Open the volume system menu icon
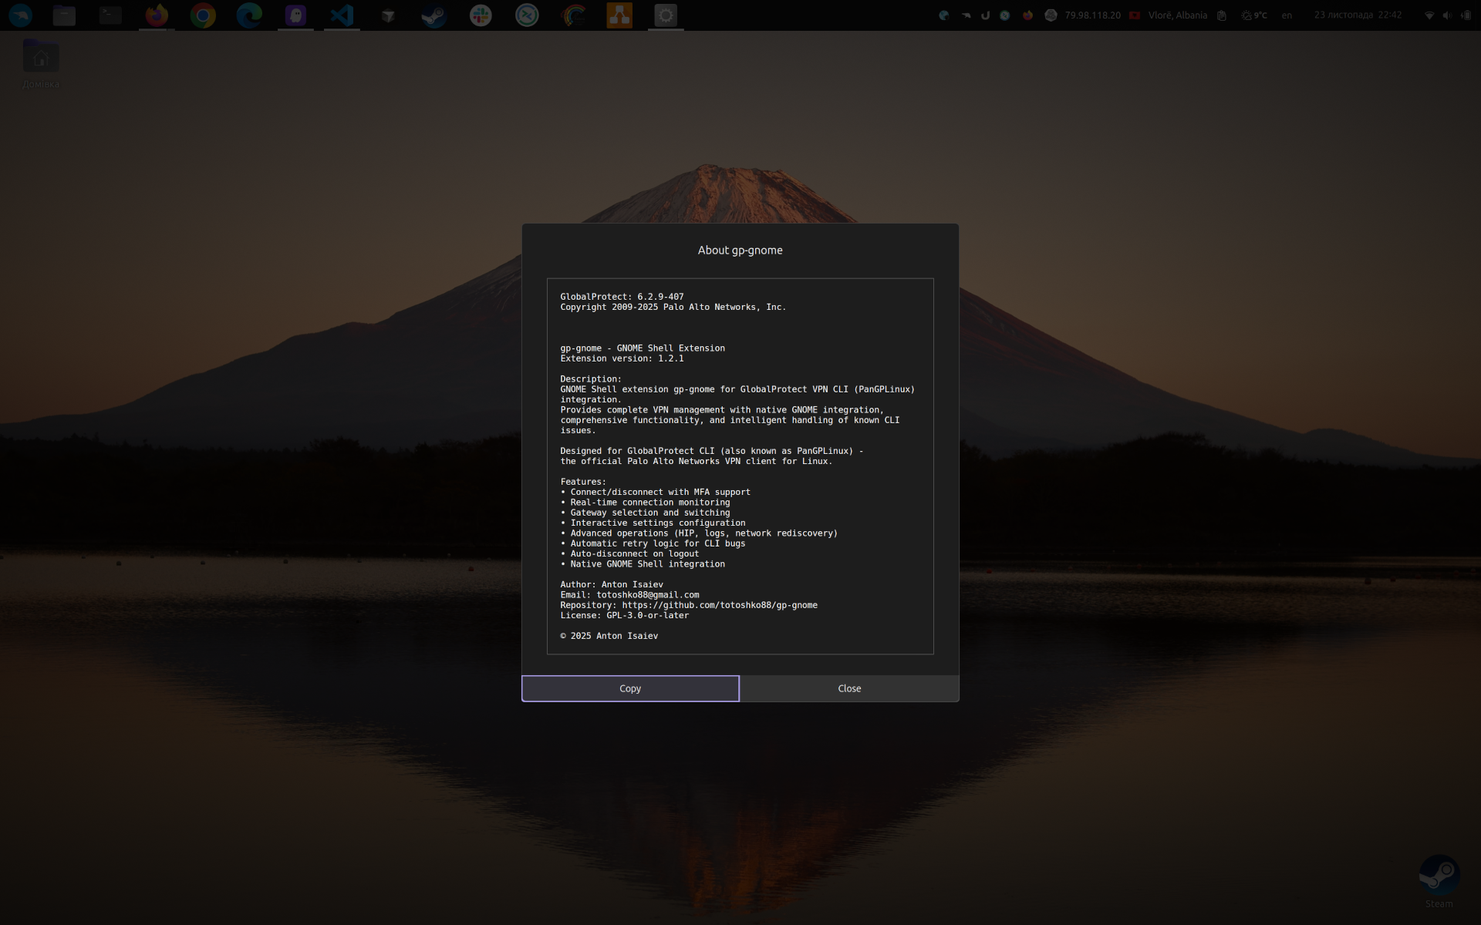The image size is (1481, 925). [x=1447, y=15]
